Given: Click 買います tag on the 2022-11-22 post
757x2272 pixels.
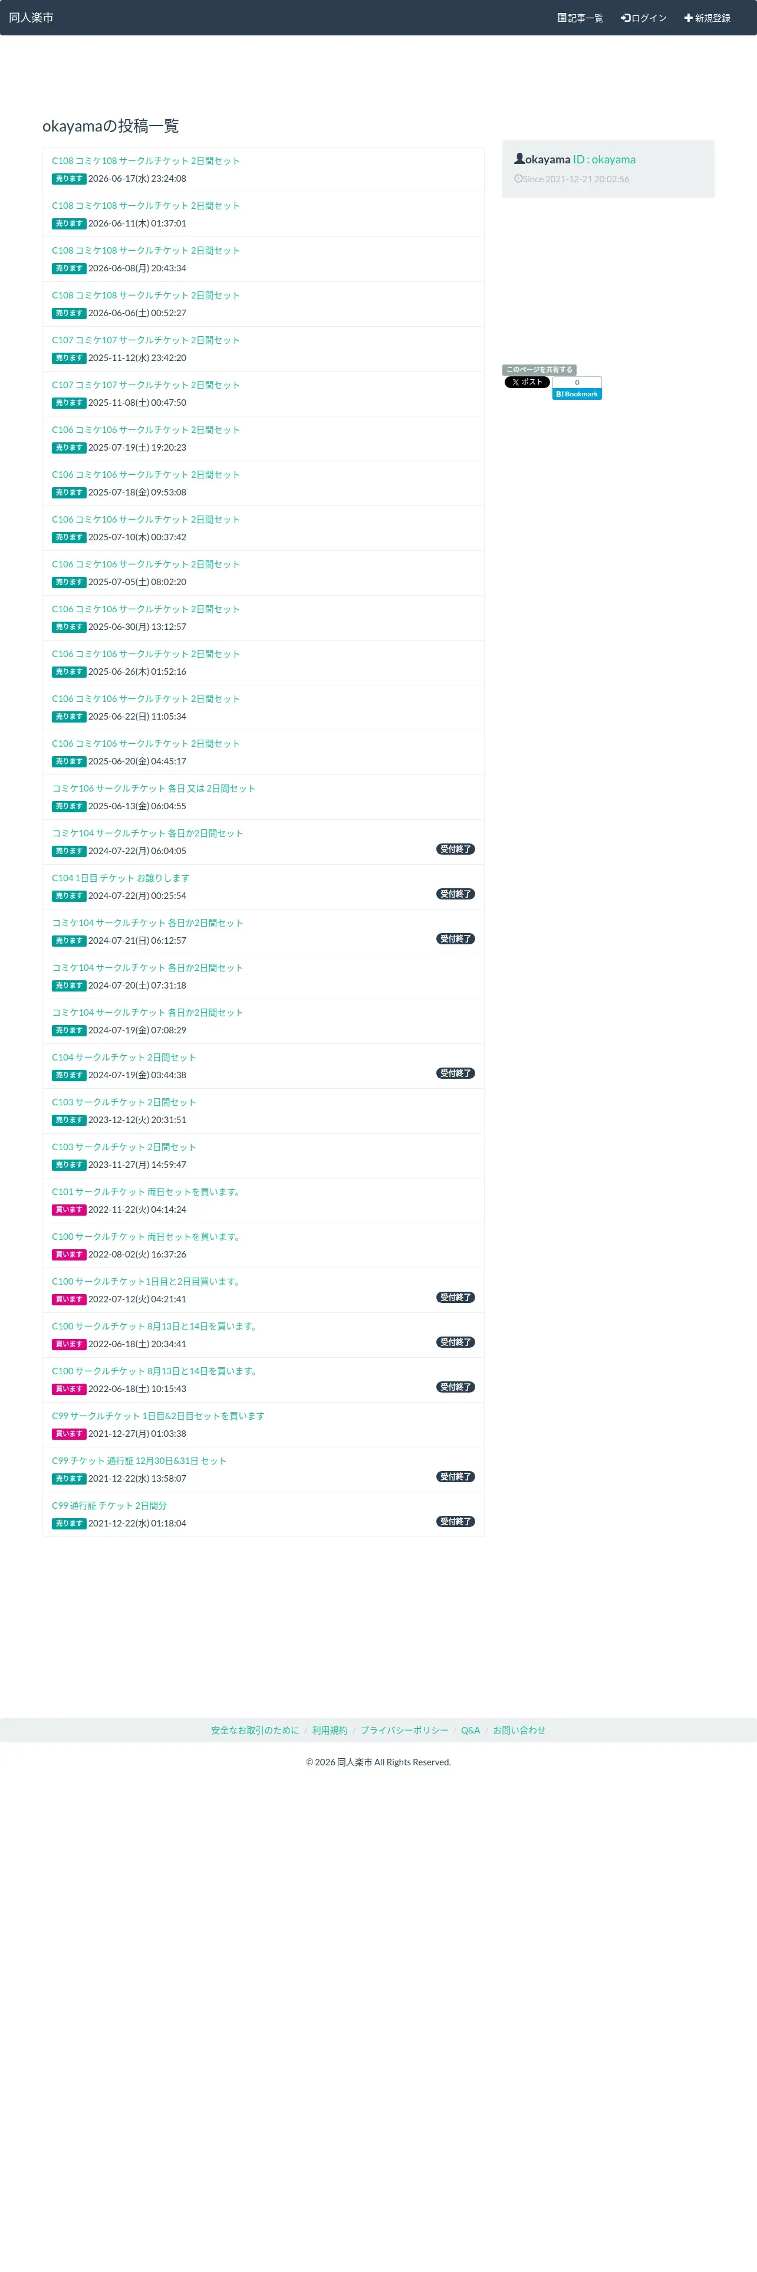Looking at the screenshot, I should pos(69,1209).
